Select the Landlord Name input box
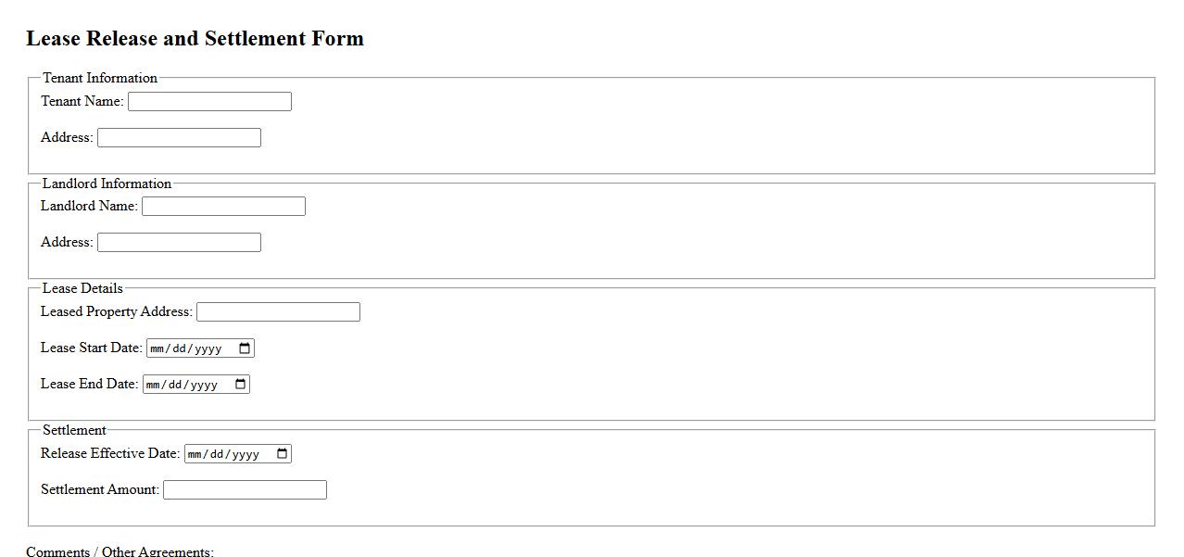 tap(223, 207)
